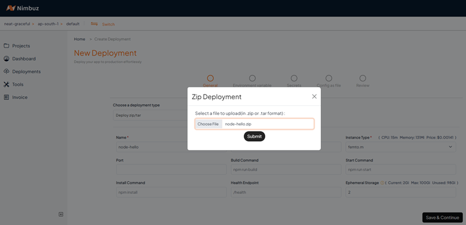Open the deployment type dropdown
Viewport: 466px width, 225px height.
coord(150,115)
